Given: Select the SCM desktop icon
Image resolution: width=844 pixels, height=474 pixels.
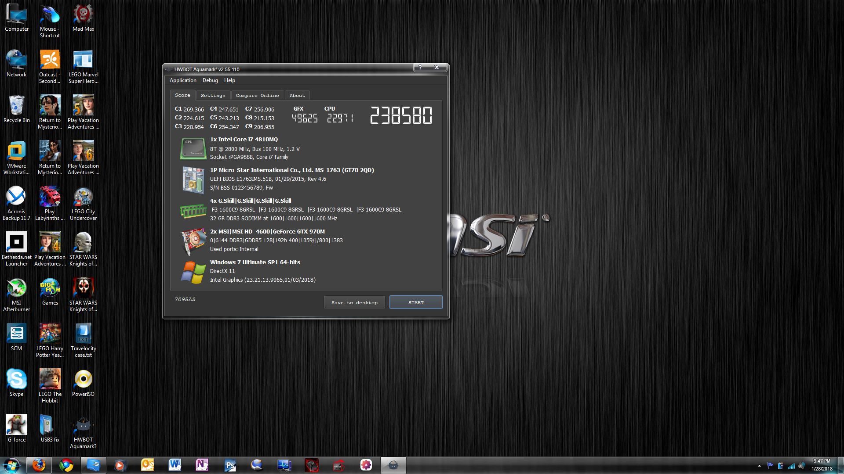Looking at the screenshot, I should [x=17, y=338].
